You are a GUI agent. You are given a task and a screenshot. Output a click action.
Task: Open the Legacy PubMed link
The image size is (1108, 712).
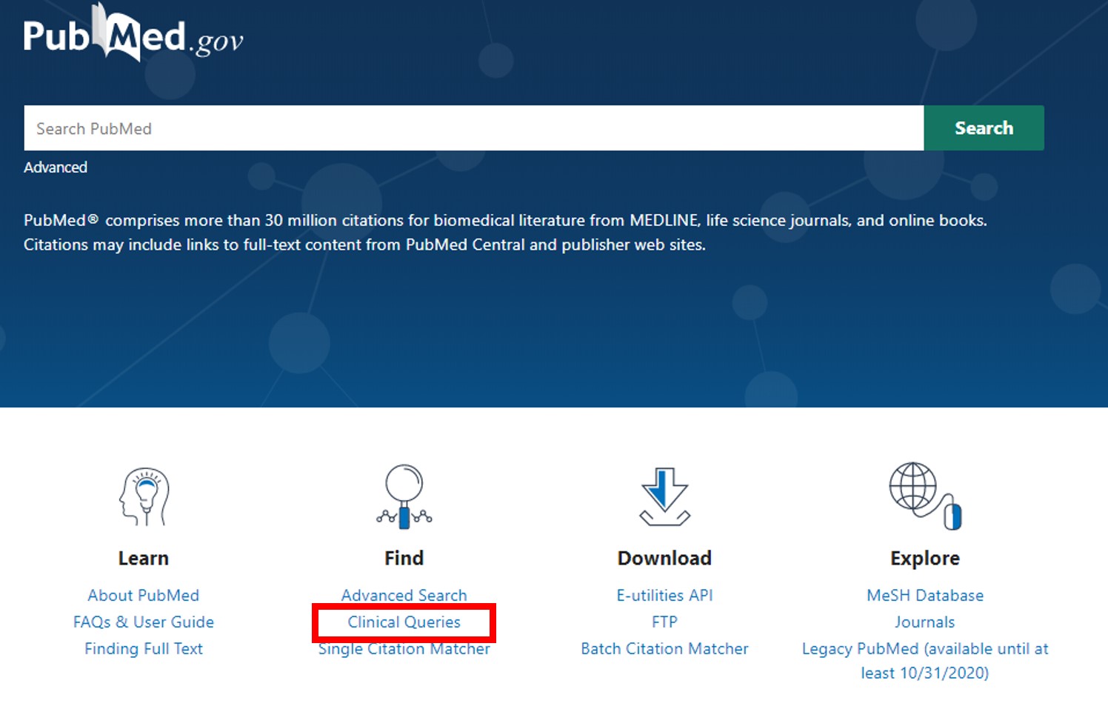(x=925, y=660)
